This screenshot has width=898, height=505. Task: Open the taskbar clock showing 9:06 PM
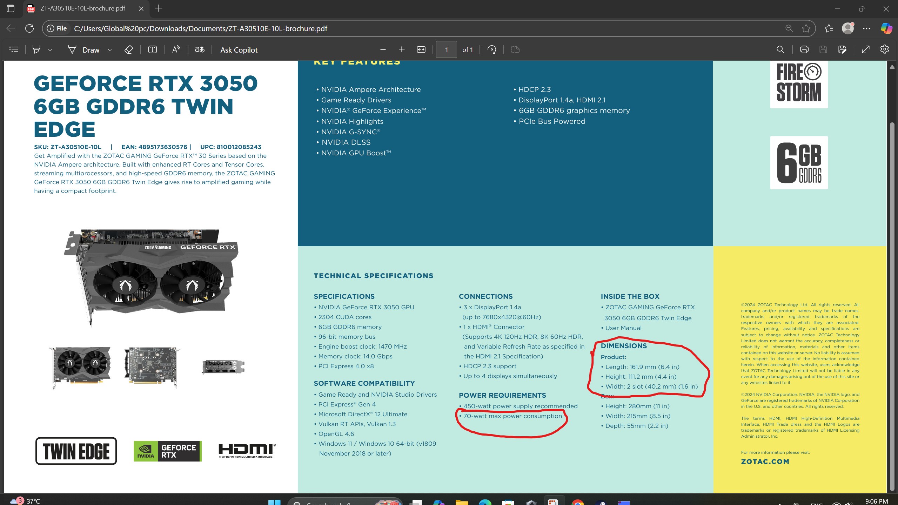876,501
